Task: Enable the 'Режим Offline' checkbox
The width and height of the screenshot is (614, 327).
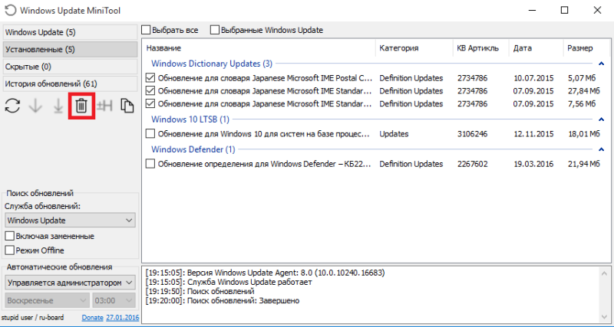Action: (10, 250)
